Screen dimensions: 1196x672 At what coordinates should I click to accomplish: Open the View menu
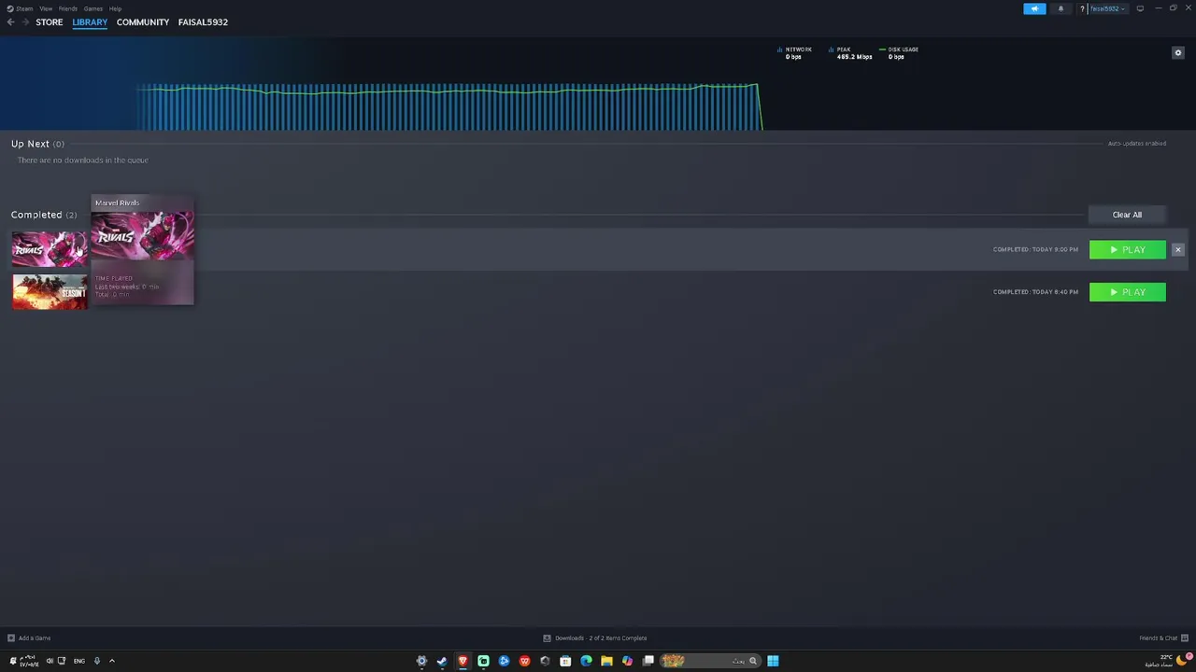[46, 8]
